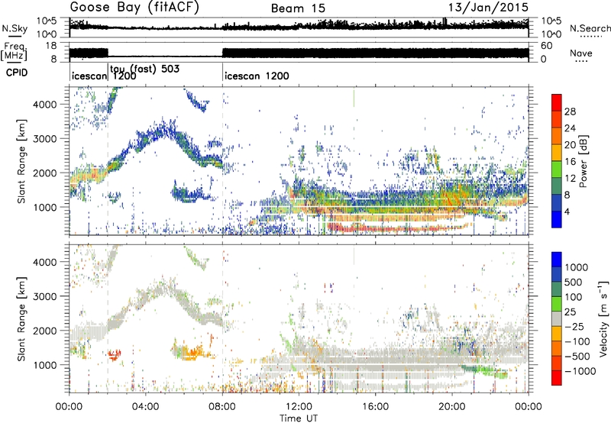The width and height of the screenshot is (611, 423).
Task: Click the 'Time UT' axis label
Action: (299, 418)
